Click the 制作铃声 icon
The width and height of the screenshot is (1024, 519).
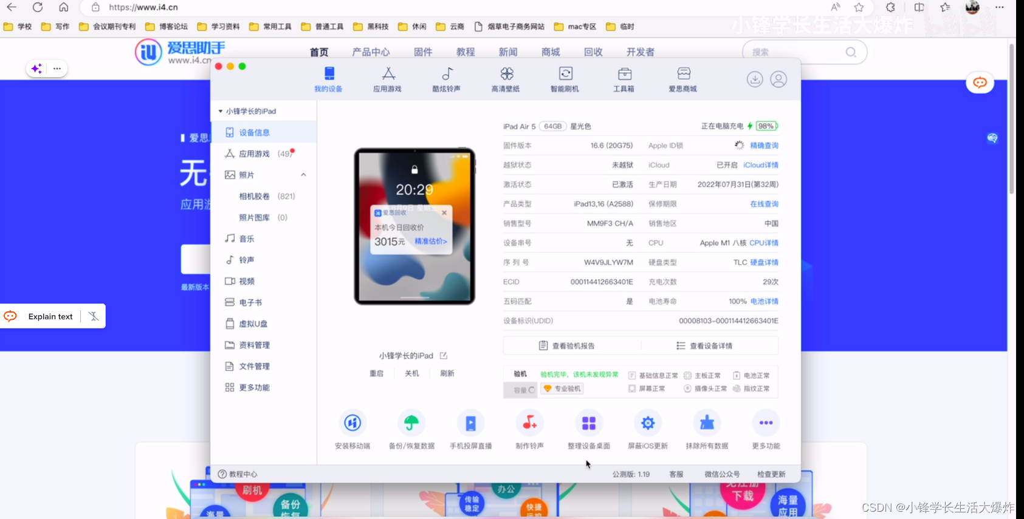pos(530,423)
